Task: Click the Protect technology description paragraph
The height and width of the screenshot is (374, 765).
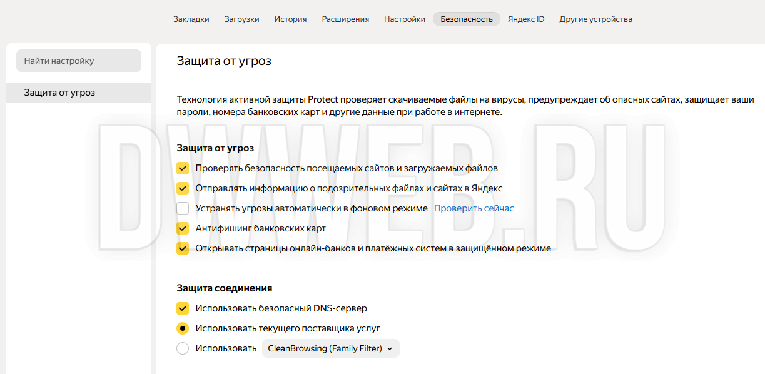Action: (x=465, y=106)
